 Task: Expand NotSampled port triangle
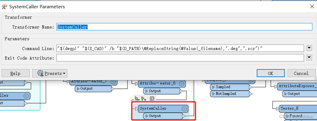[213, 94]
